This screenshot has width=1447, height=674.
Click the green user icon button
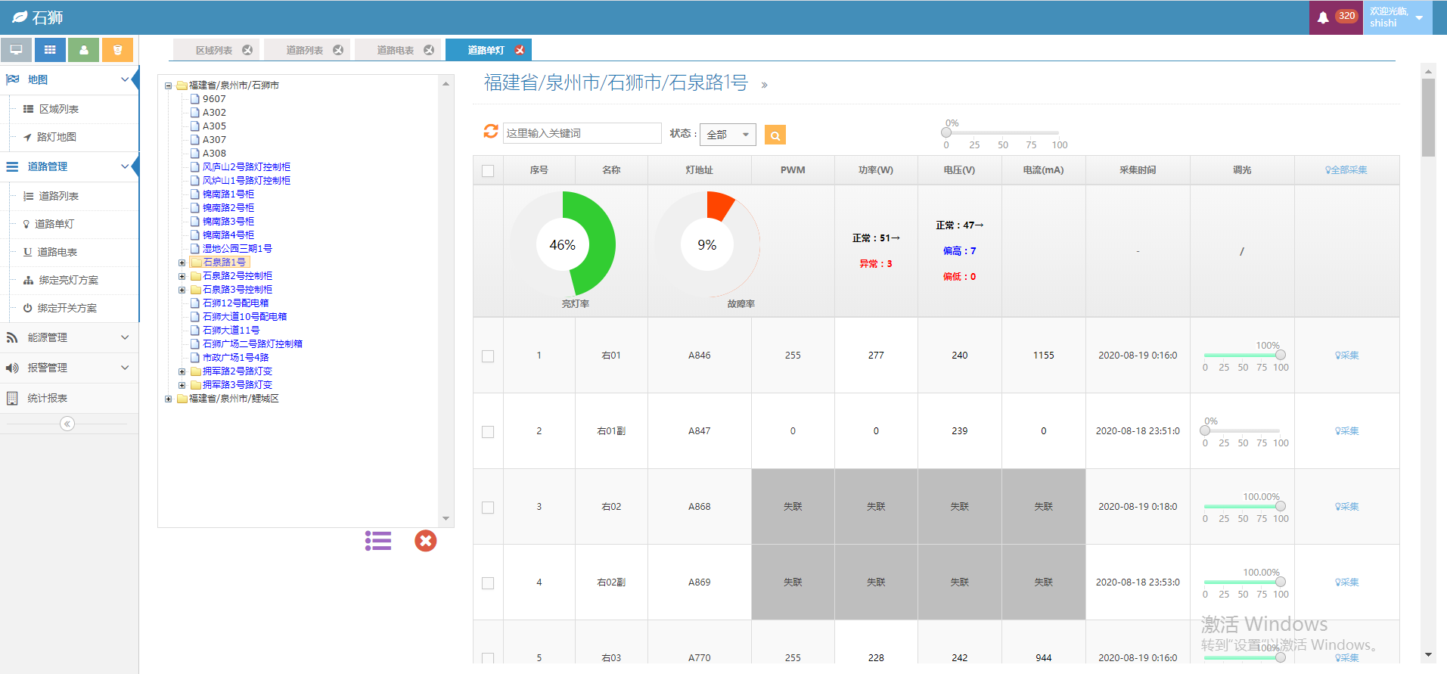84,50
